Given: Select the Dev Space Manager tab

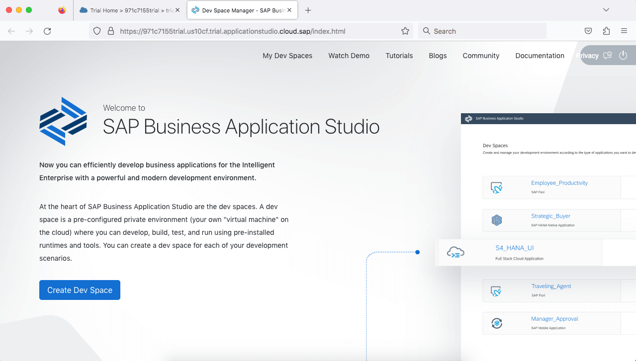Looking at the screenshot, I should click(243, 10).
